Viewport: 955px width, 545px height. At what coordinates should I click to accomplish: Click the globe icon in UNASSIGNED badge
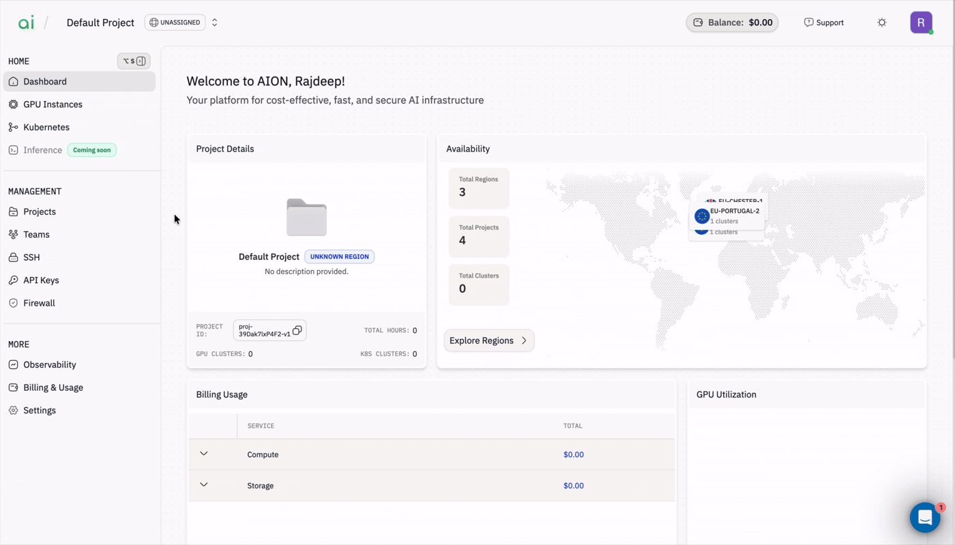(x=153, y=23)
